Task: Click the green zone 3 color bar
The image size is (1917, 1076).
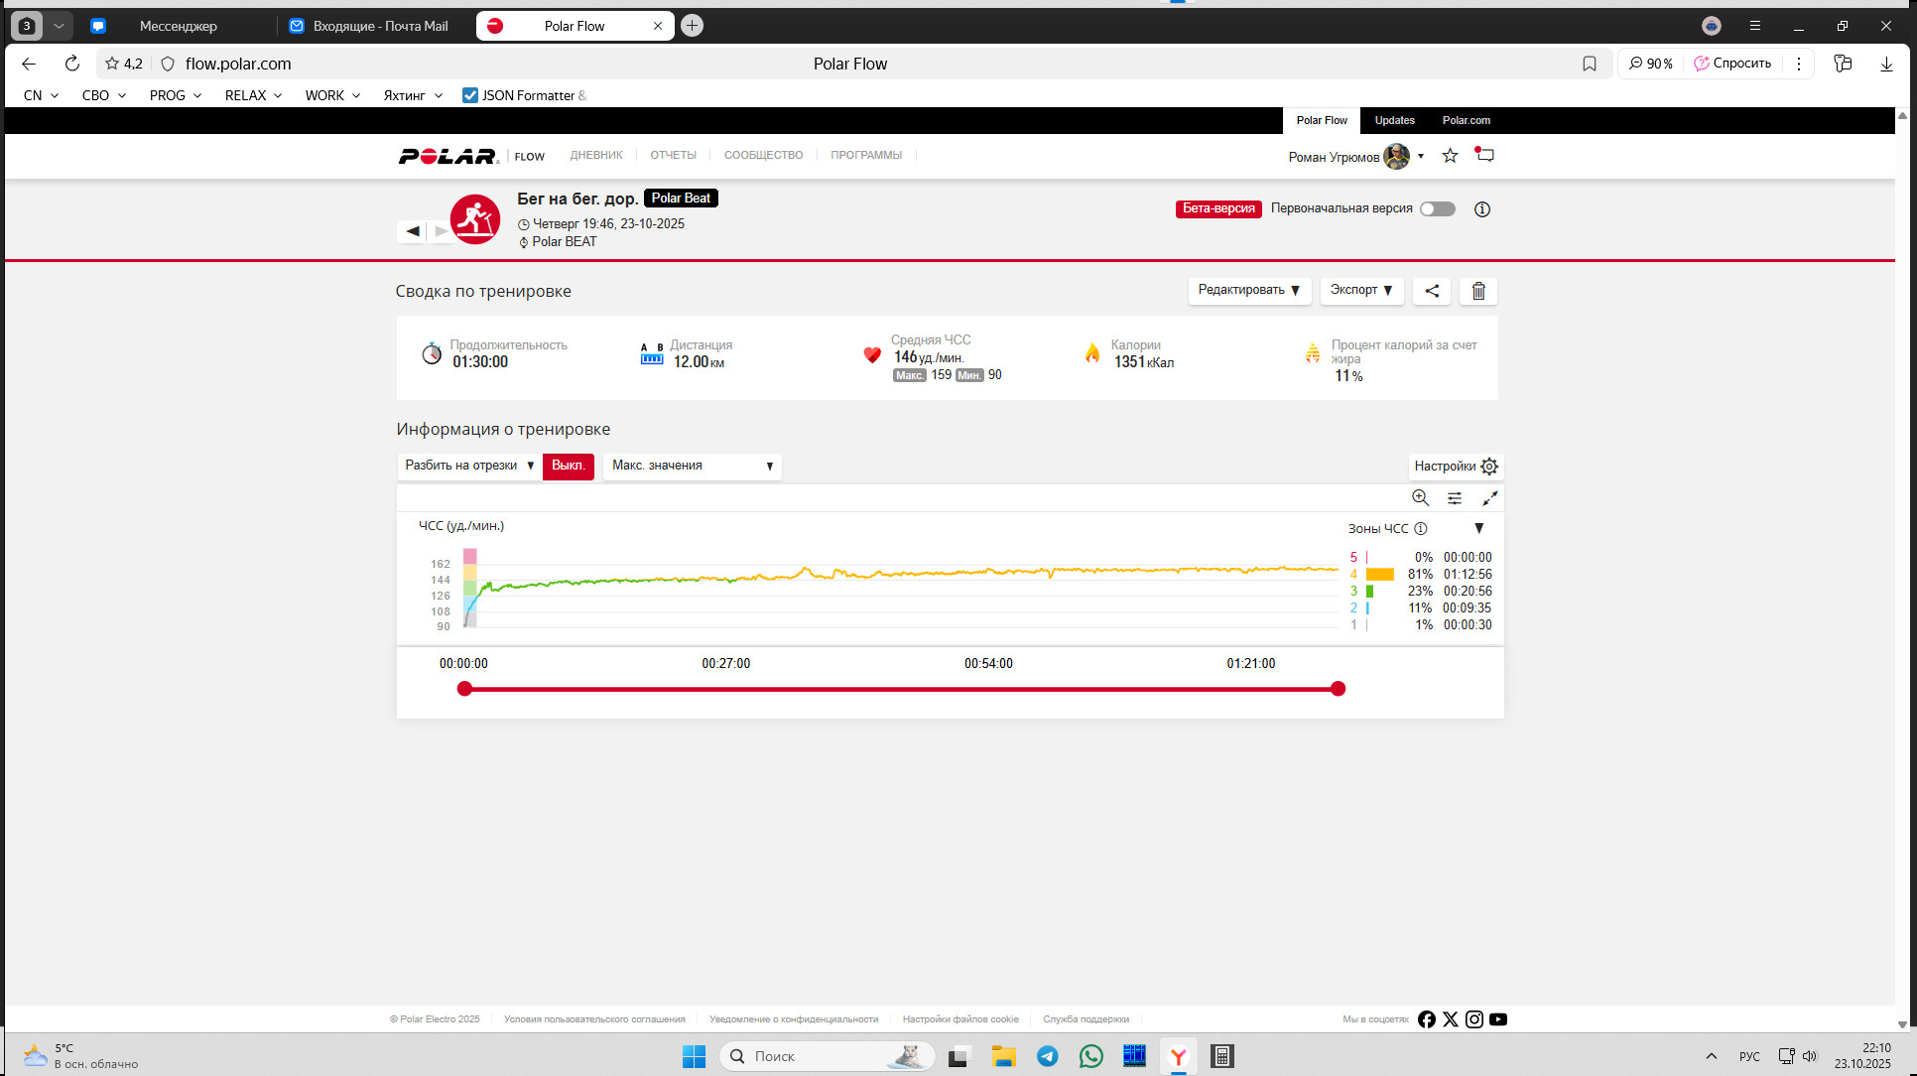Action: tap(1369, 591)
